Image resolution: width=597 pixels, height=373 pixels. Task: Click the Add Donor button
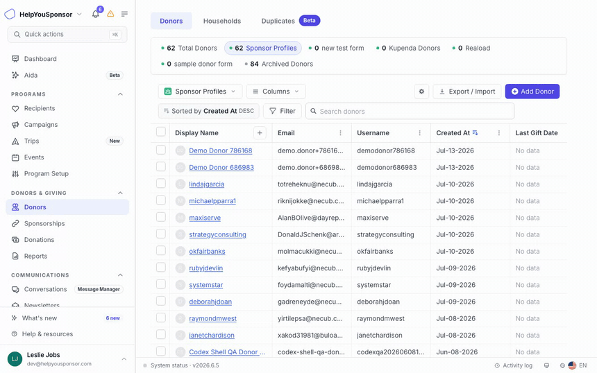coord(532,92)
